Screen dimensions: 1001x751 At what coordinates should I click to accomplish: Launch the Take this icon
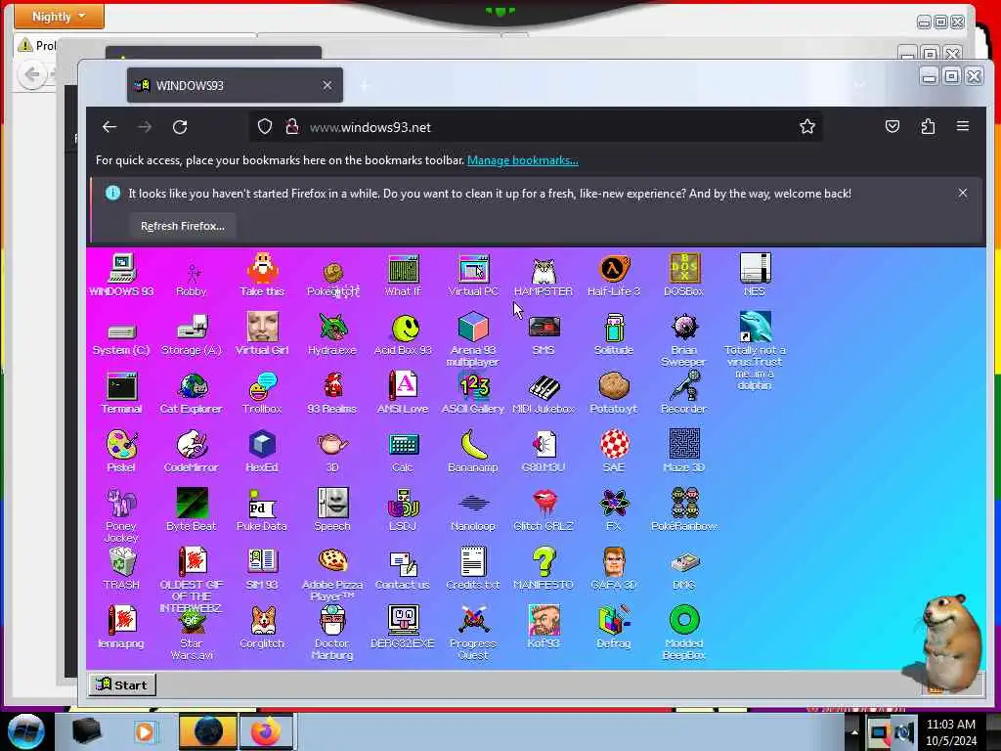tap(262, 275)
